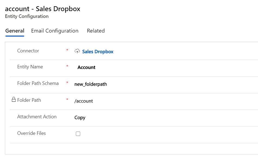Click the Entity Configuration subtitle
Image resolution: width=258 pixels, height=159 pixels.
tap(27, 16)
